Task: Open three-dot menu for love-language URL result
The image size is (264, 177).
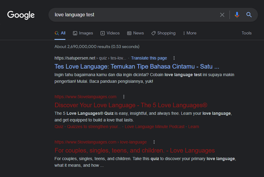Action: (x=154, y=142)
